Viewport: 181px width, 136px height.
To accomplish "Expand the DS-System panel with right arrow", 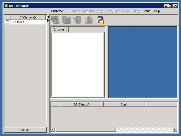I will pyautogui.click(x=48, y=20).
